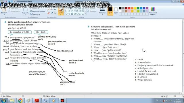Activate the Цвет 1 foreground color box

(110, 11)
